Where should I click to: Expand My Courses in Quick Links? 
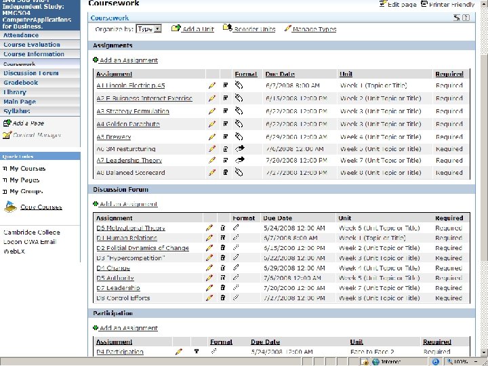(5, 169)
